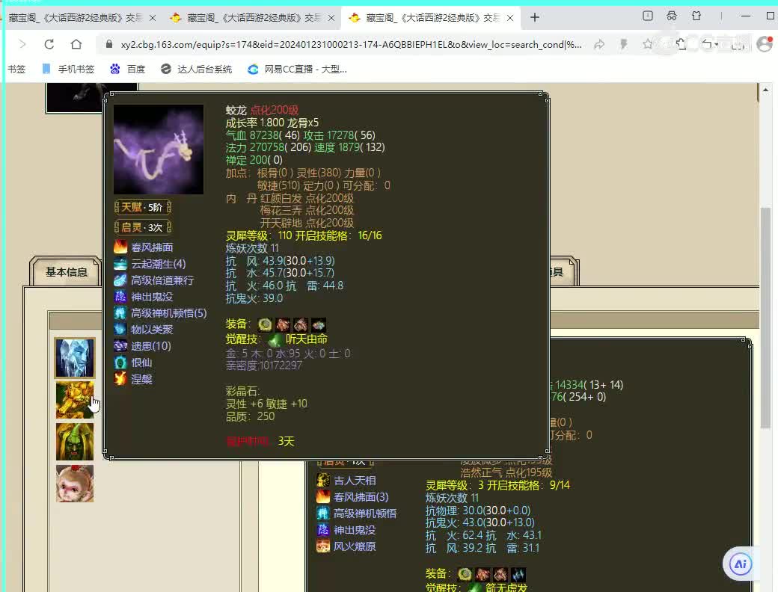The height and width of the screenshot is (592, 778).
Task: Click the 启灵·3次 badge
Action: coord(143,227)
